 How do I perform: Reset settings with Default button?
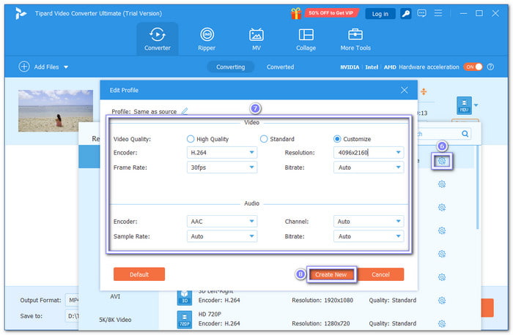139,274
